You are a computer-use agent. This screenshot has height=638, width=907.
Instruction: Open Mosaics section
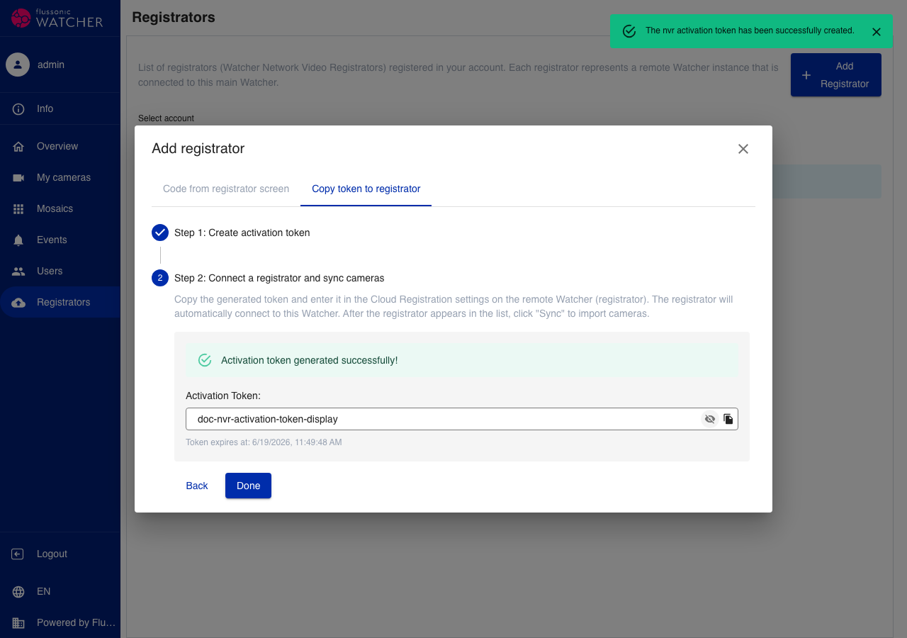pyautogui.click(x=60, y=209)
